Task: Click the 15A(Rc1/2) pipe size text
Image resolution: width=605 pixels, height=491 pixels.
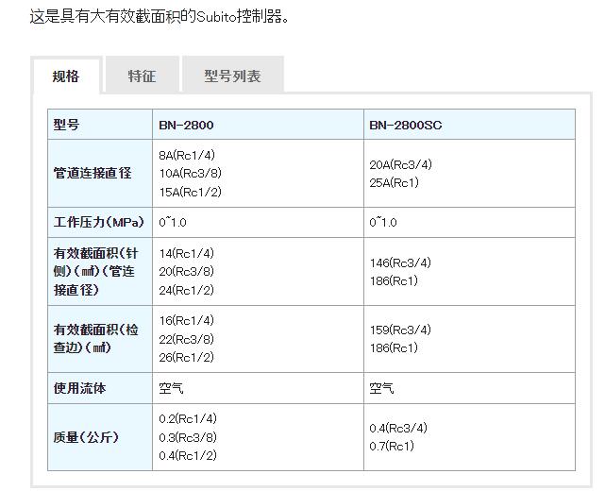Action: pyautogui.click(x=190, y=192)
